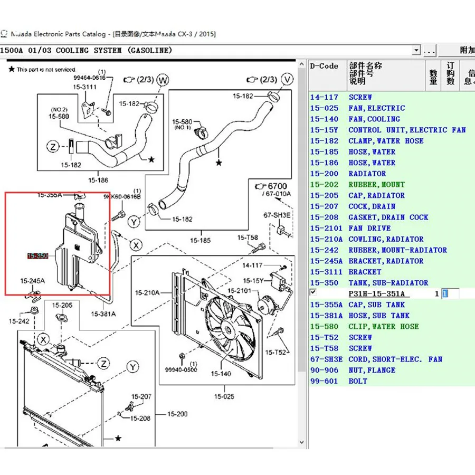This screenshot has height=475, width=475.
Task: Click the 15-210A cowling diagram label
Action: pos(147,292)
